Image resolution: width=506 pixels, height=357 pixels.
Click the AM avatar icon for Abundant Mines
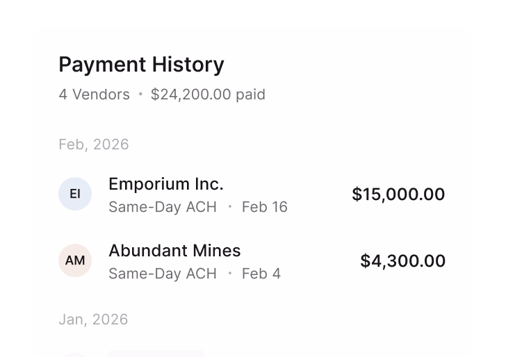pos(75,260)
